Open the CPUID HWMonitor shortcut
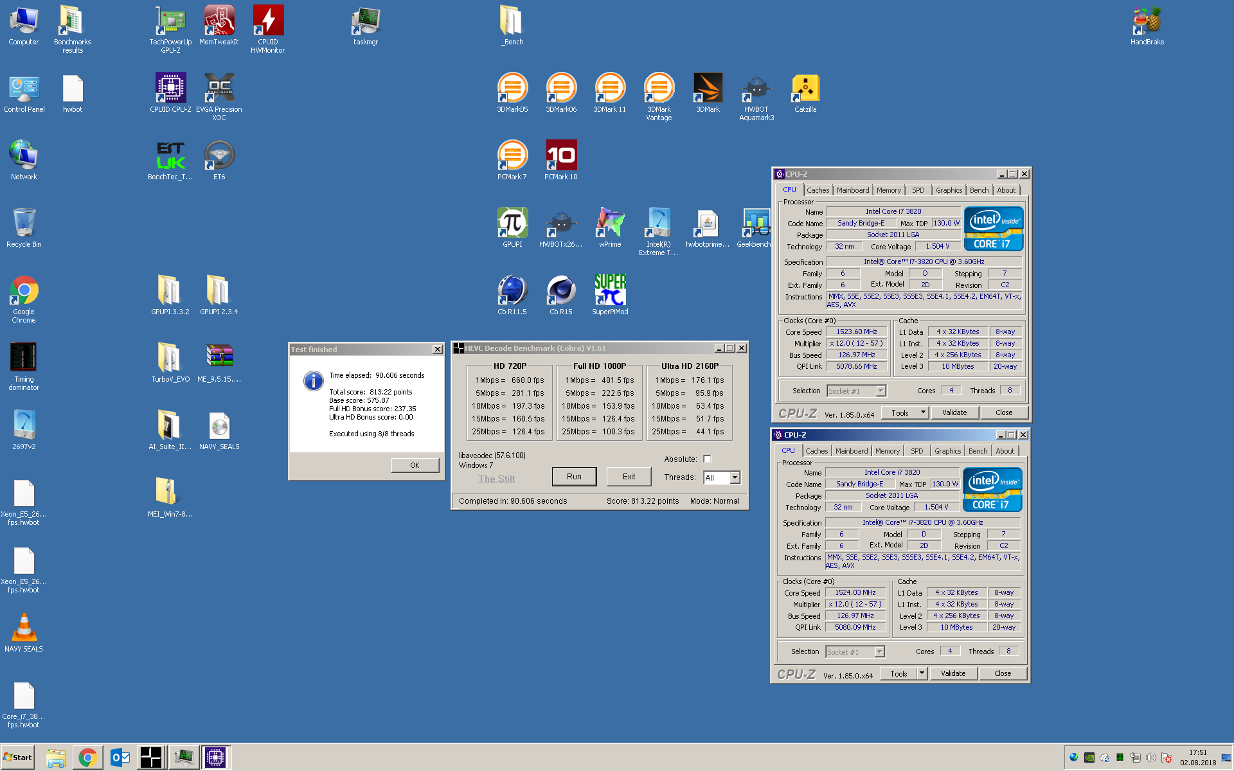The height and width of the screenshot is (771, 1234). [x=268, y=29]
